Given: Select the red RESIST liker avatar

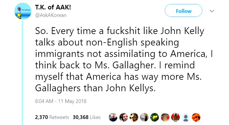Looking at the screenshot, I should pos(175,117).
